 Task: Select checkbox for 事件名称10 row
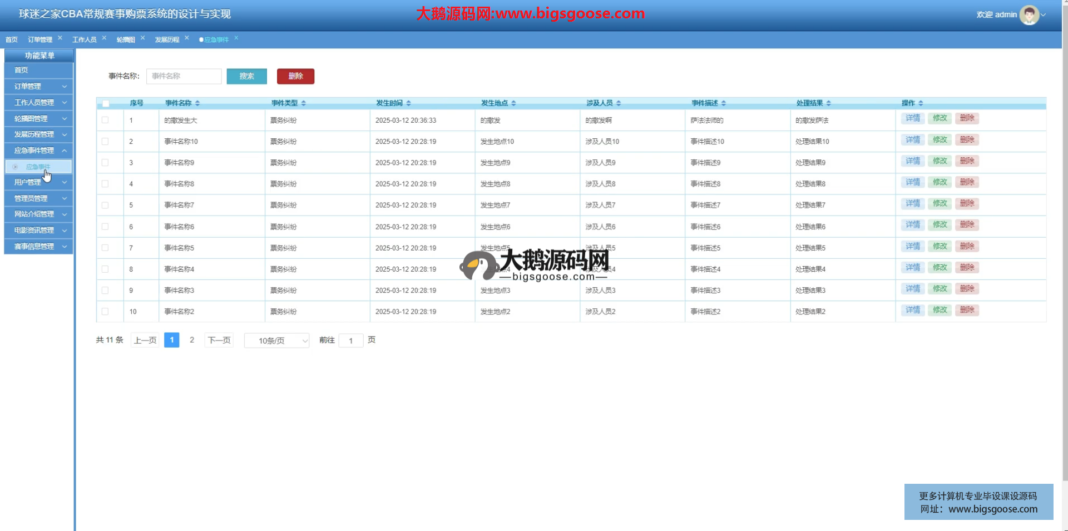pos(105,142)
